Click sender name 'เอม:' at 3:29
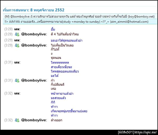This screenshot has width=158, height=135. (17, 40)
